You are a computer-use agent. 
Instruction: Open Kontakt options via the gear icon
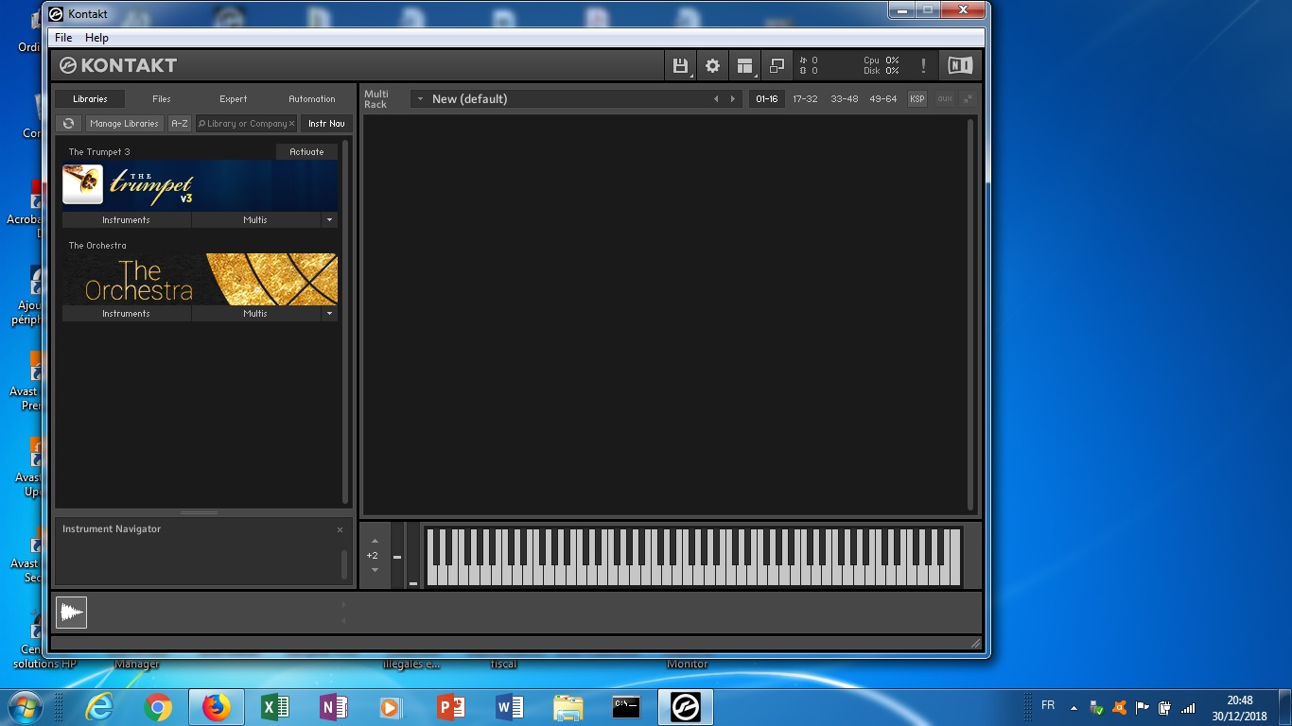tap(711, 65)
